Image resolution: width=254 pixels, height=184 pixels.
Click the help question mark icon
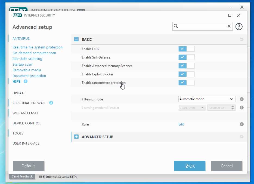click(239, 27)
